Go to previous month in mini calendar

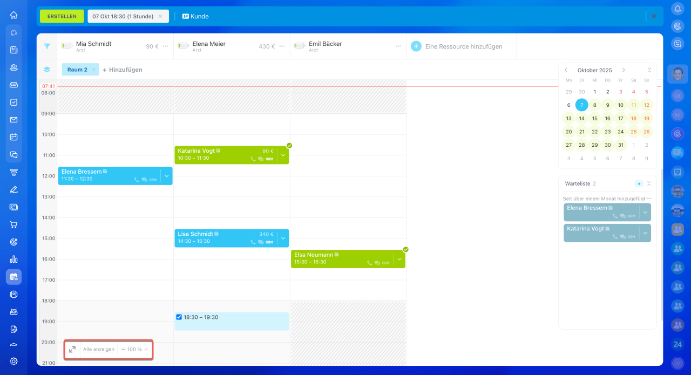(x=566, y=70)
